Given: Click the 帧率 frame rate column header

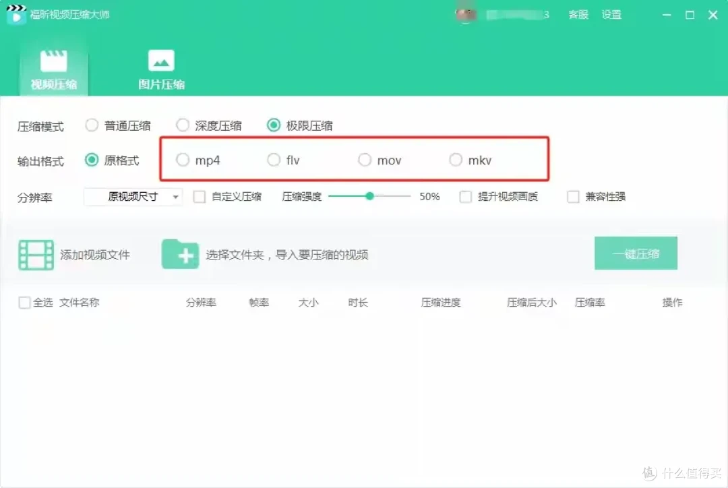Looking at the screenshot, I should coord(259,303).
